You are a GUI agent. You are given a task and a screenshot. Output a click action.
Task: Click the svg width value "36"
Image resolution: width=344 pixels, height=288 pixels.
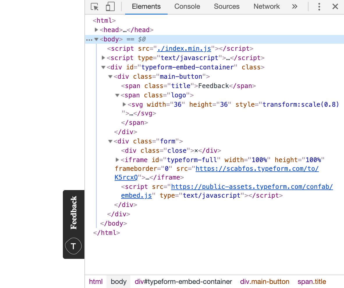(178, 105)
